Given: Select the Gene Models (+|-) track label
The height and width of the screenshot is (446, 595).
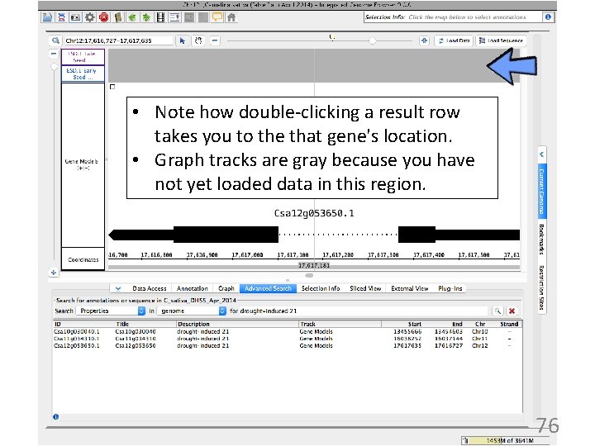Looking at the screenshot, I should (x=83, y=164).
